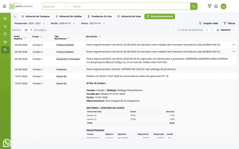This screenshot has height=149, width=239.
Task: Expand the Exportar dropdown
Action: [226, 30]
